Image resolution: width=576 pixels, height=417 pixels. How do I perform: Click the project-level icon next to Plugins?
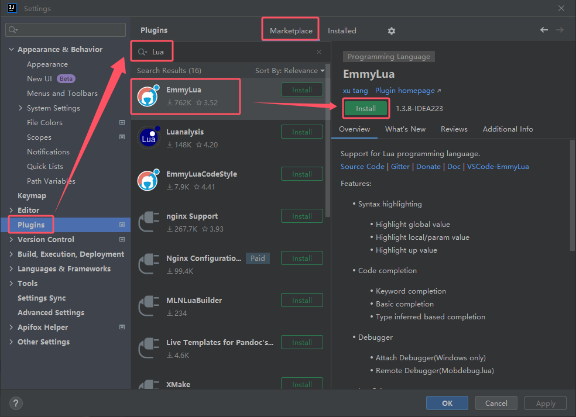point(122,225)
